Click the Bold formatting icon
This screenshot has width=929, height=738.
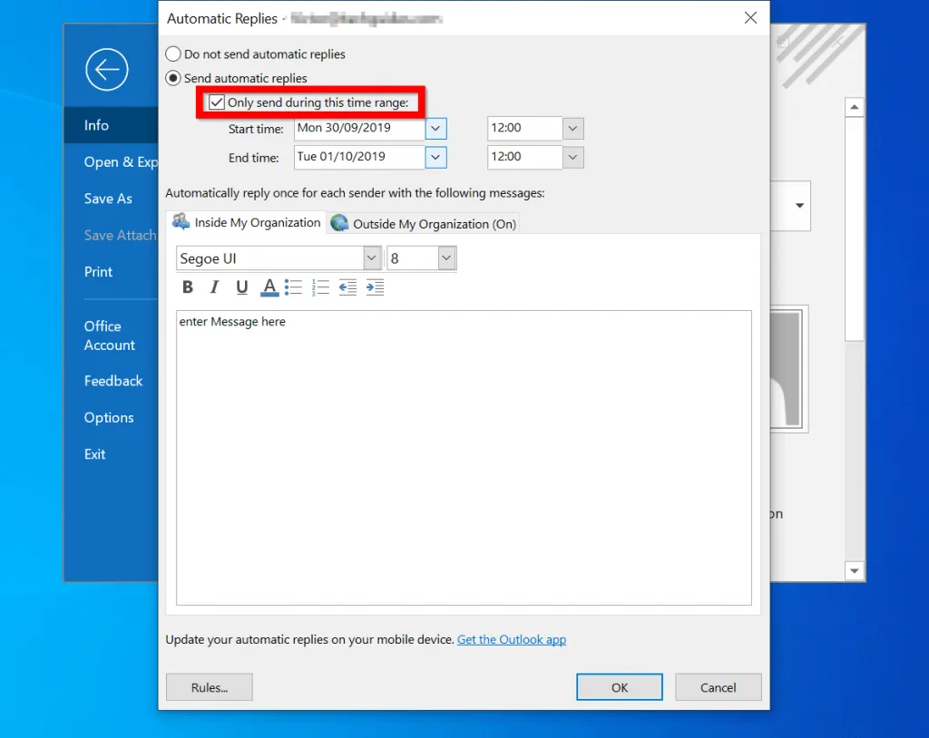pos(188,287)
